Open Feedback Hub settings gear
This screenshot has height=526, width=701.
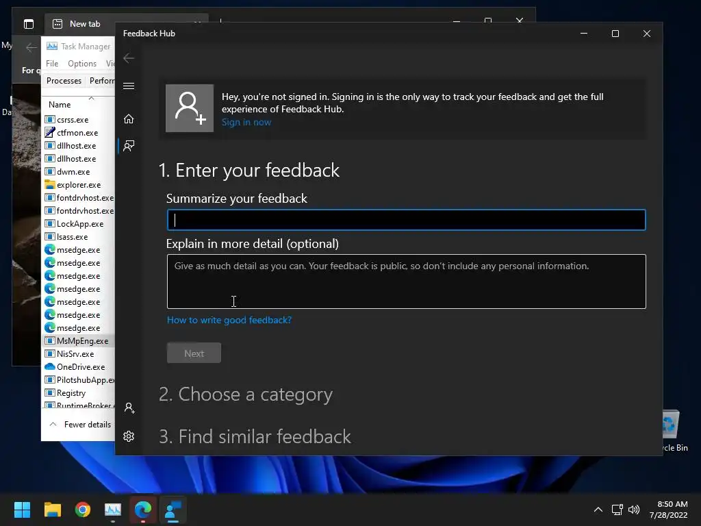(129, 436)
